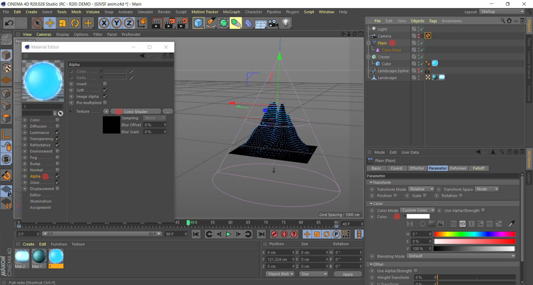Select the Move tool in toolbar
Image resolution: width=533 pixels, height=285 pixels.
click(50, 23)
